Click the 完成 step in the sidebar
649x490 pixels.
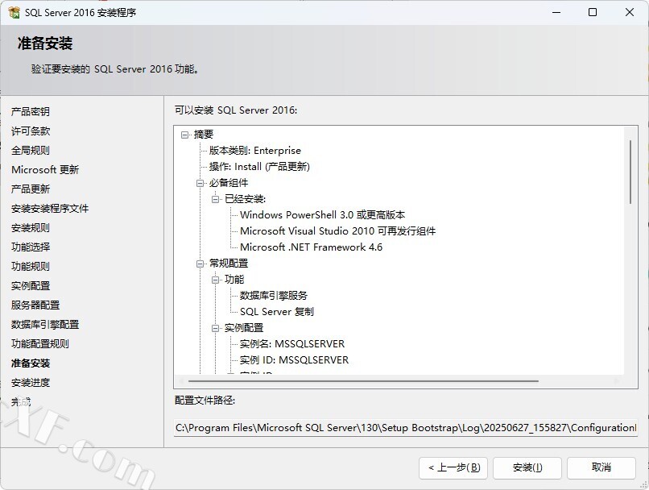click(x=21, y=402)
